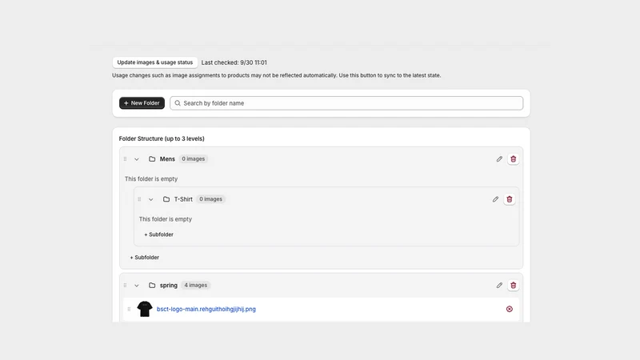Click the Update images & usage status button
Image resolution: width=640 pixels, height=360 pixels.
coord(154,62)
